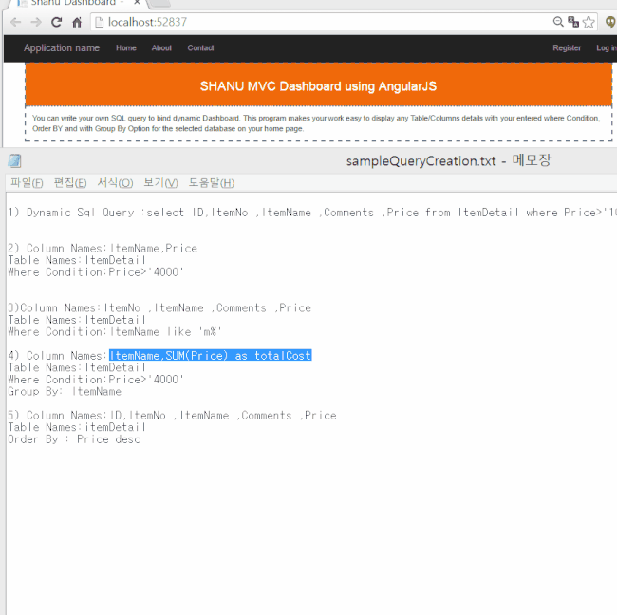Screen dimensions: 617x615
Task: Reload the localhost page
Action: [57, 22]
